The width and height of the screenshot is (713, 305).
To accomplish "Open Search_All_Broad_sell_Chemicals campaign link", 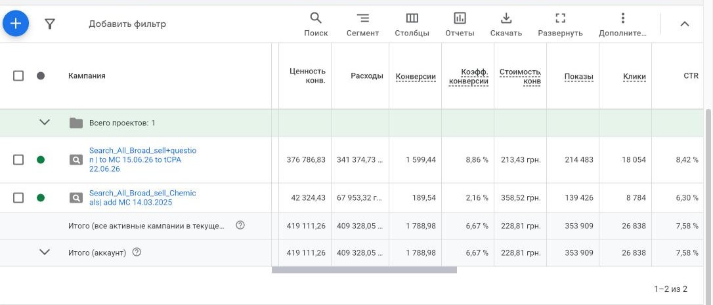I will point(142,197).
